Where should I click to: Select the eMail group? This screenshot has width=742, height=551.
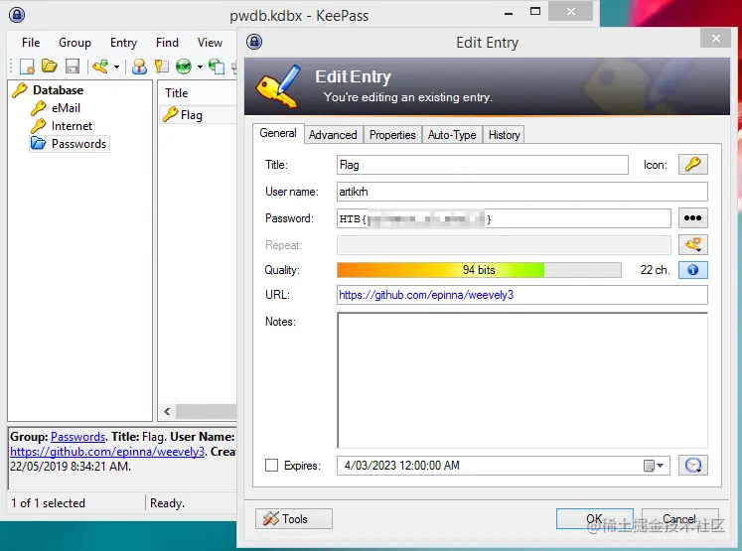(x=66, y=108)
